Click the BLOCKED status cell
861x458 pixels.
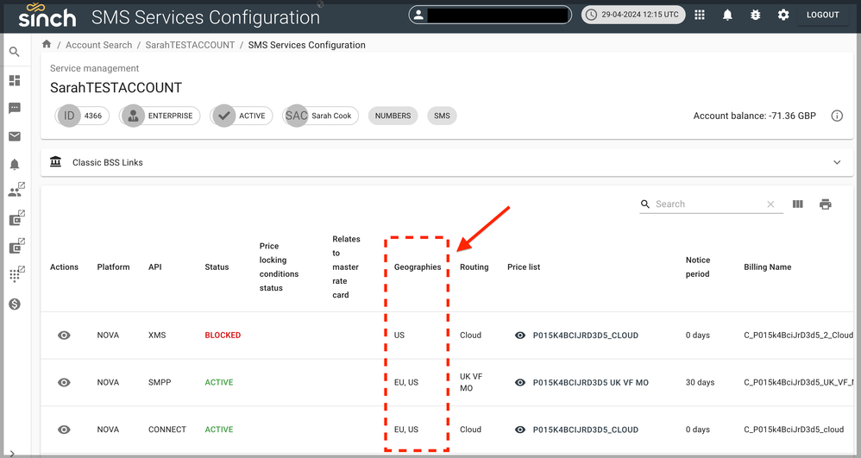pyautogui.click(x=223, y=335)
